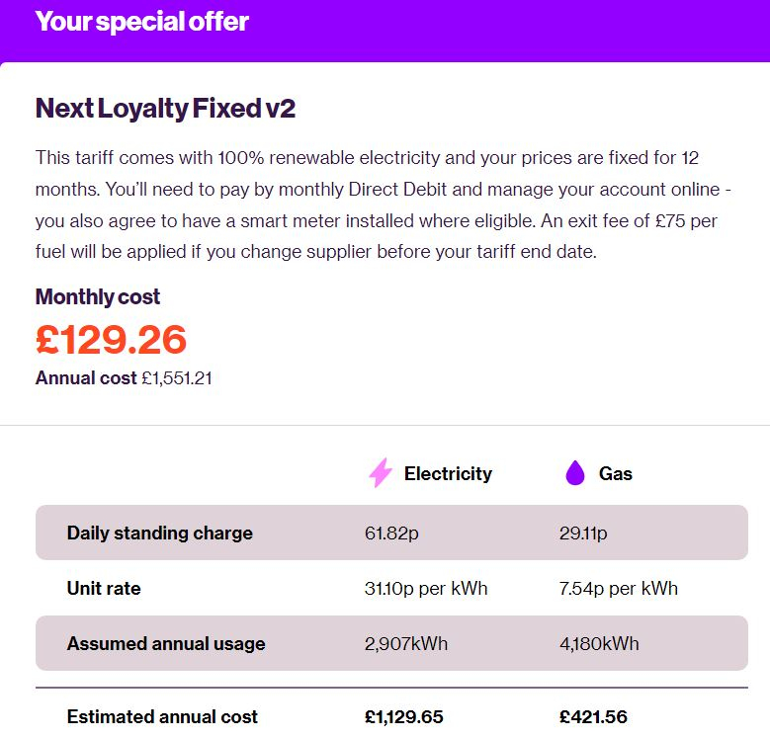Click the 4,180kWh gas usage value
Screen dimensions: 770x739
click(x=599, y=643)
